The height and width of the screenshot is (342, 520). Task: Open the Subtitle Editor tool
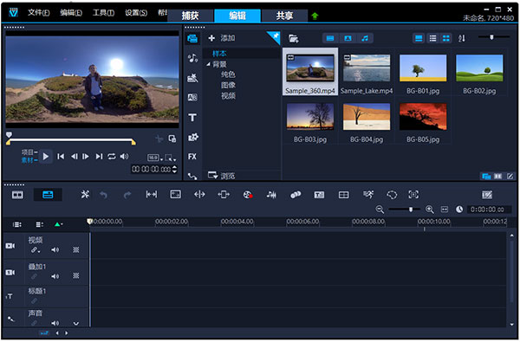[x=319, y=195]
